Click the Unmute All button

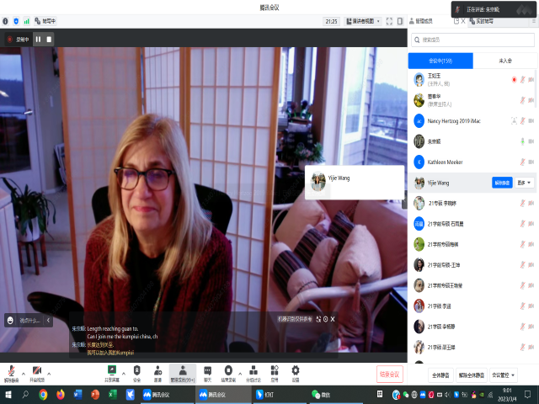point(472,375)
